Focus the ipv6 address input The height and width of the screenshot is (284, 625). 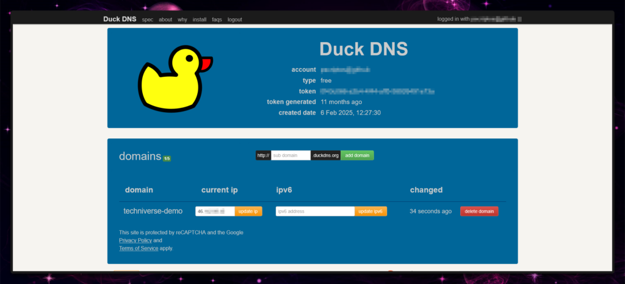click(315, 211)
